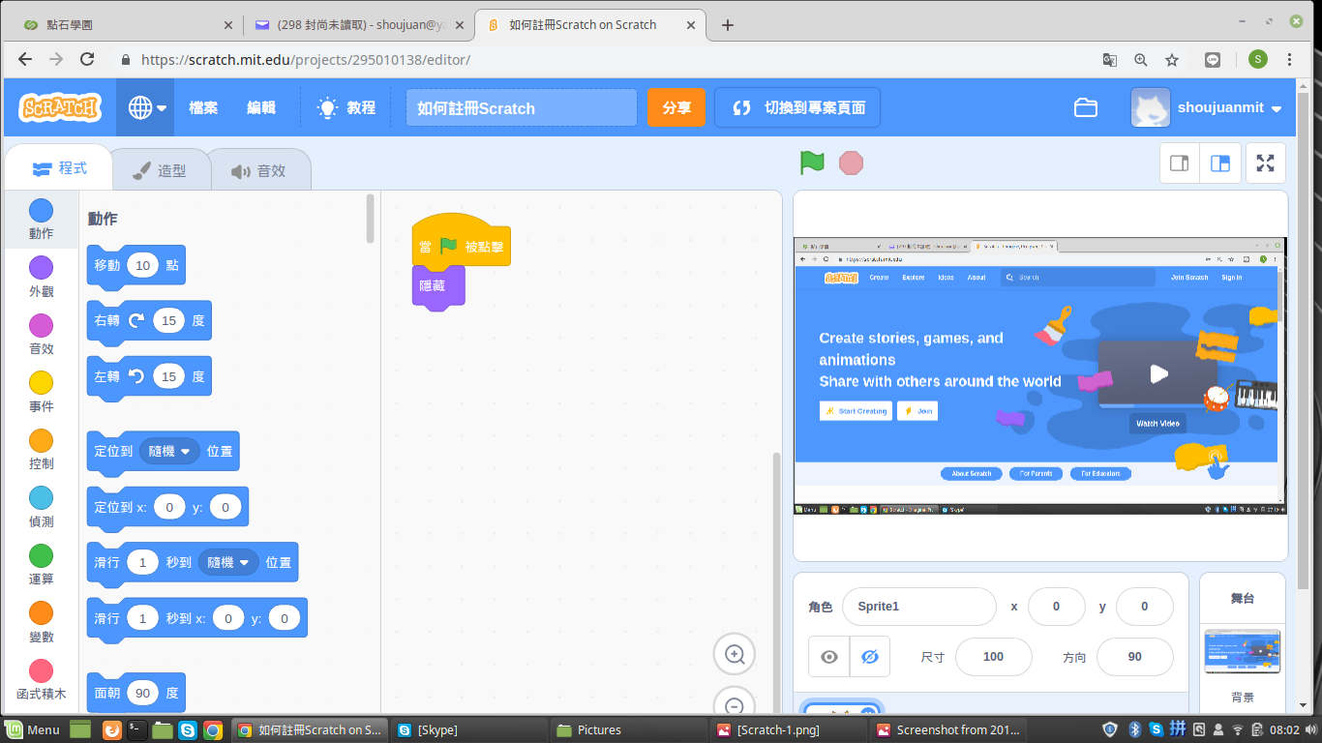Click the Scratch logo
The image size is (1322, 743).
pos(60,107)
